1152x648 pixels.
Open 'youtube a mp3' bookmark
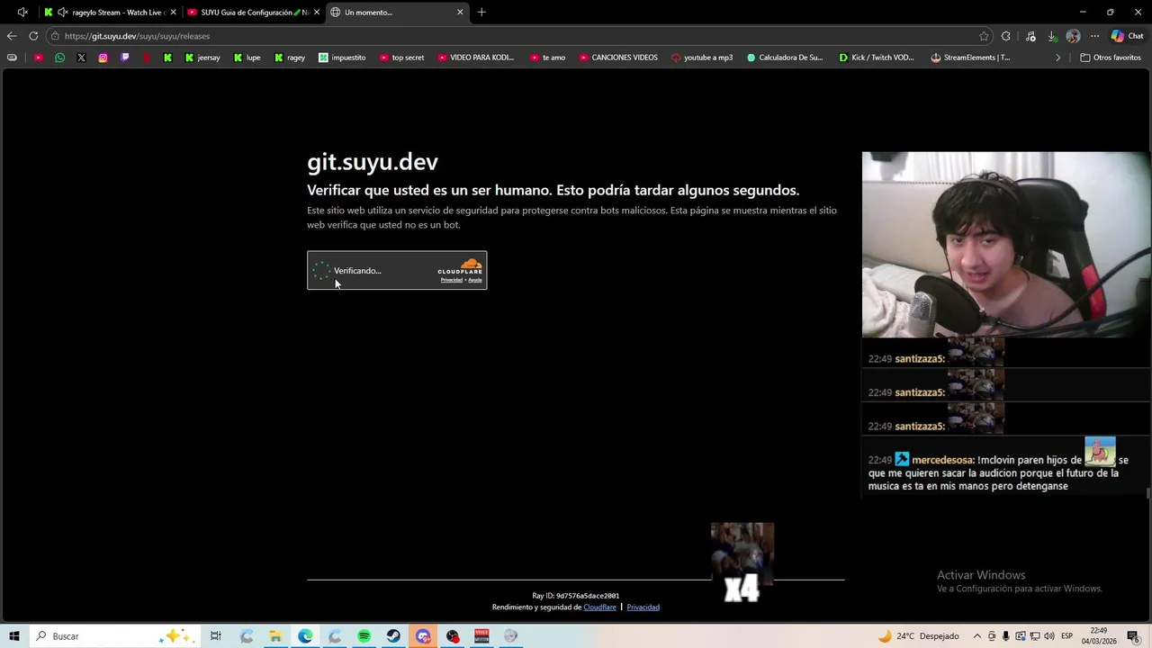702,58
